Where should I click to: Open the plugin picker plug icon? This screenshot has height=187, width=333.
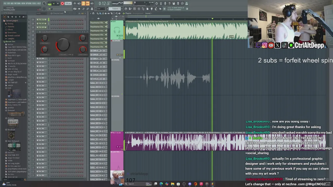coord(152,9)
